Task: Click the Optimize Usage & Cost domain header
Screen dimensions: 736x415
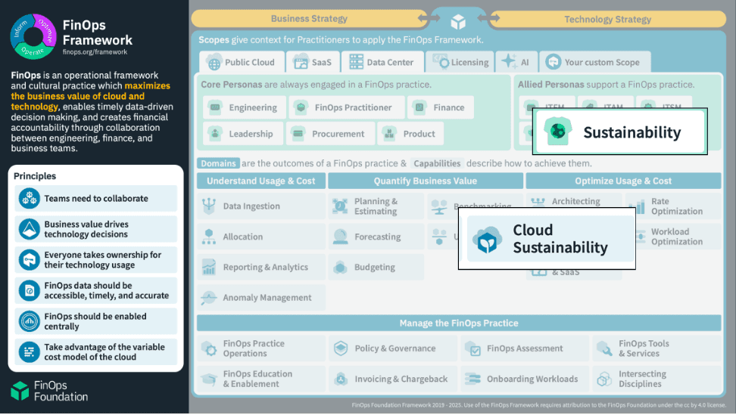Action: click(623, 181)
